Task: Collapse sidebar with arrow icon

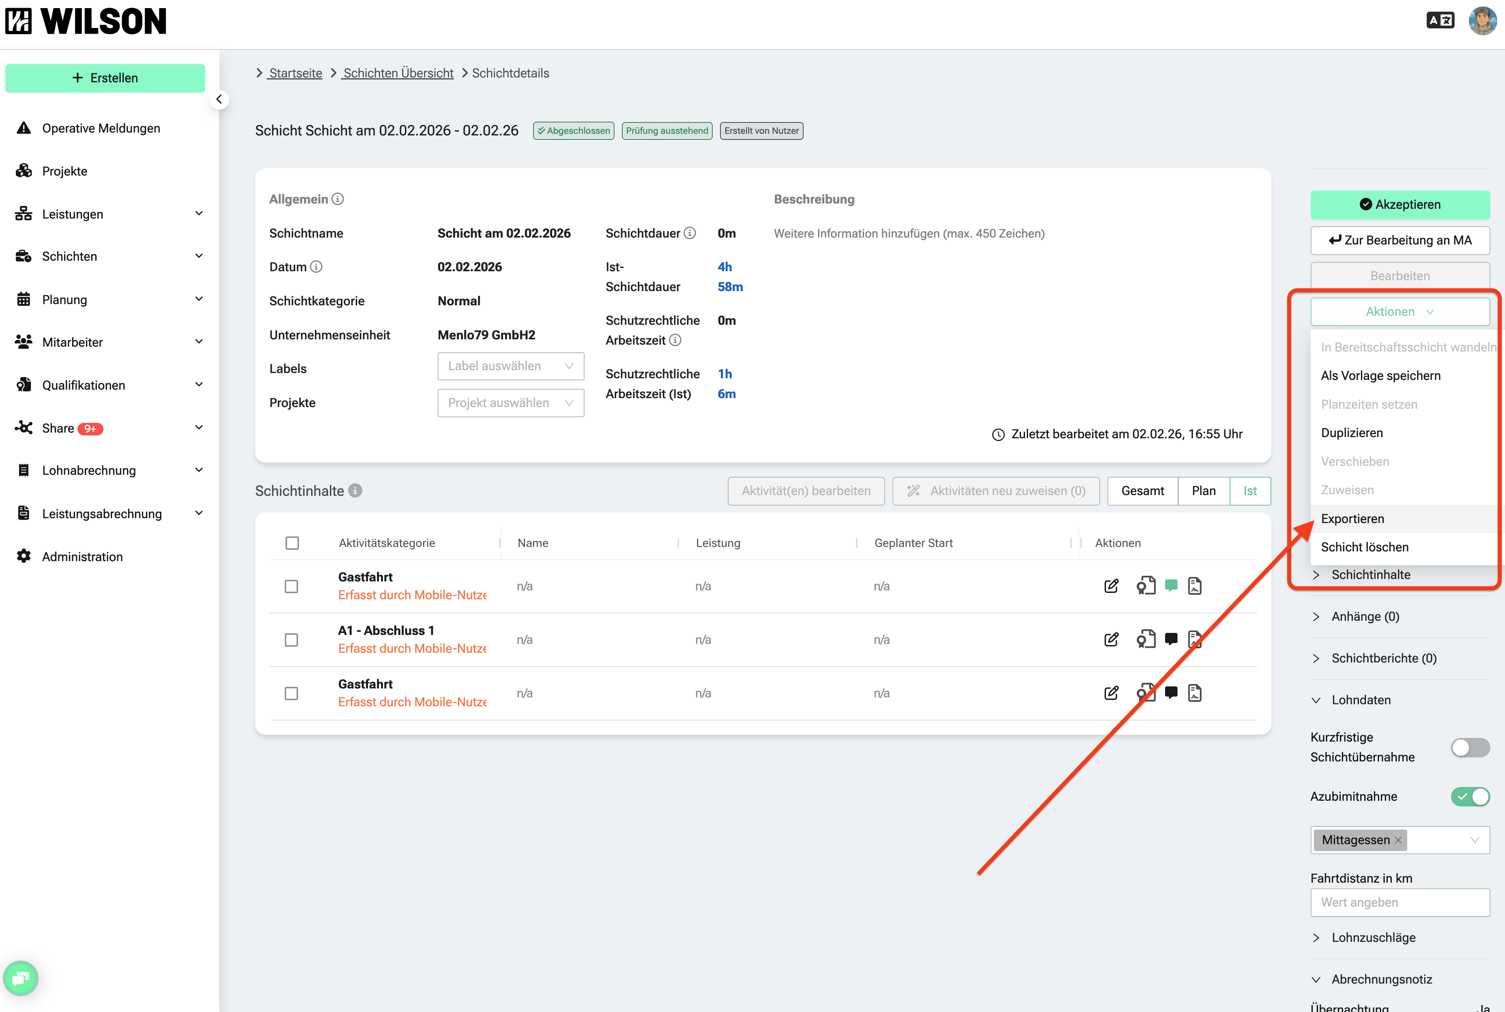Action: 219,99
